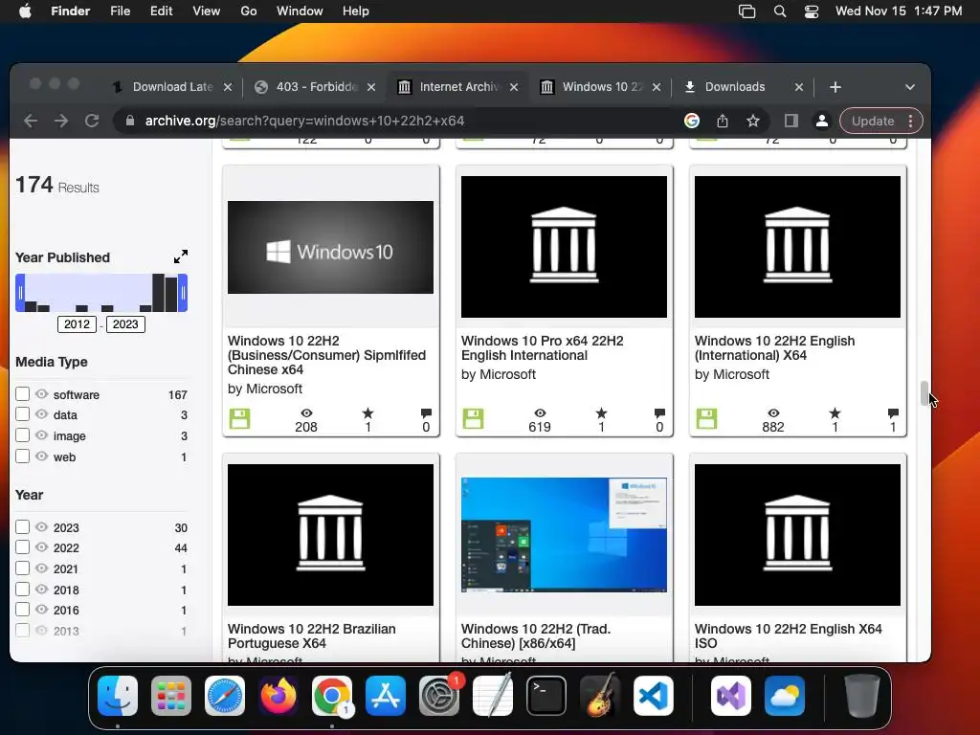Open the Windows 10 logo thumbnail
980x735 pixels.
330,248
